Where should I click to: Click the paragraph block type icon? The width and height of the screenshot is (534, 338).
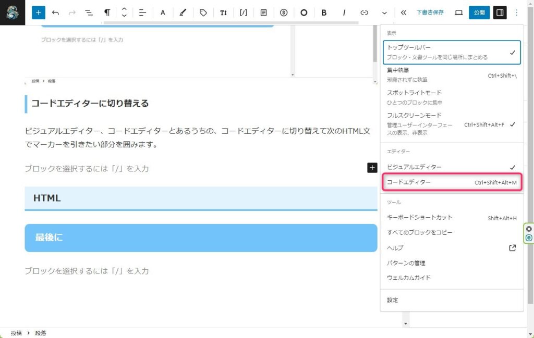coord(107,12)
